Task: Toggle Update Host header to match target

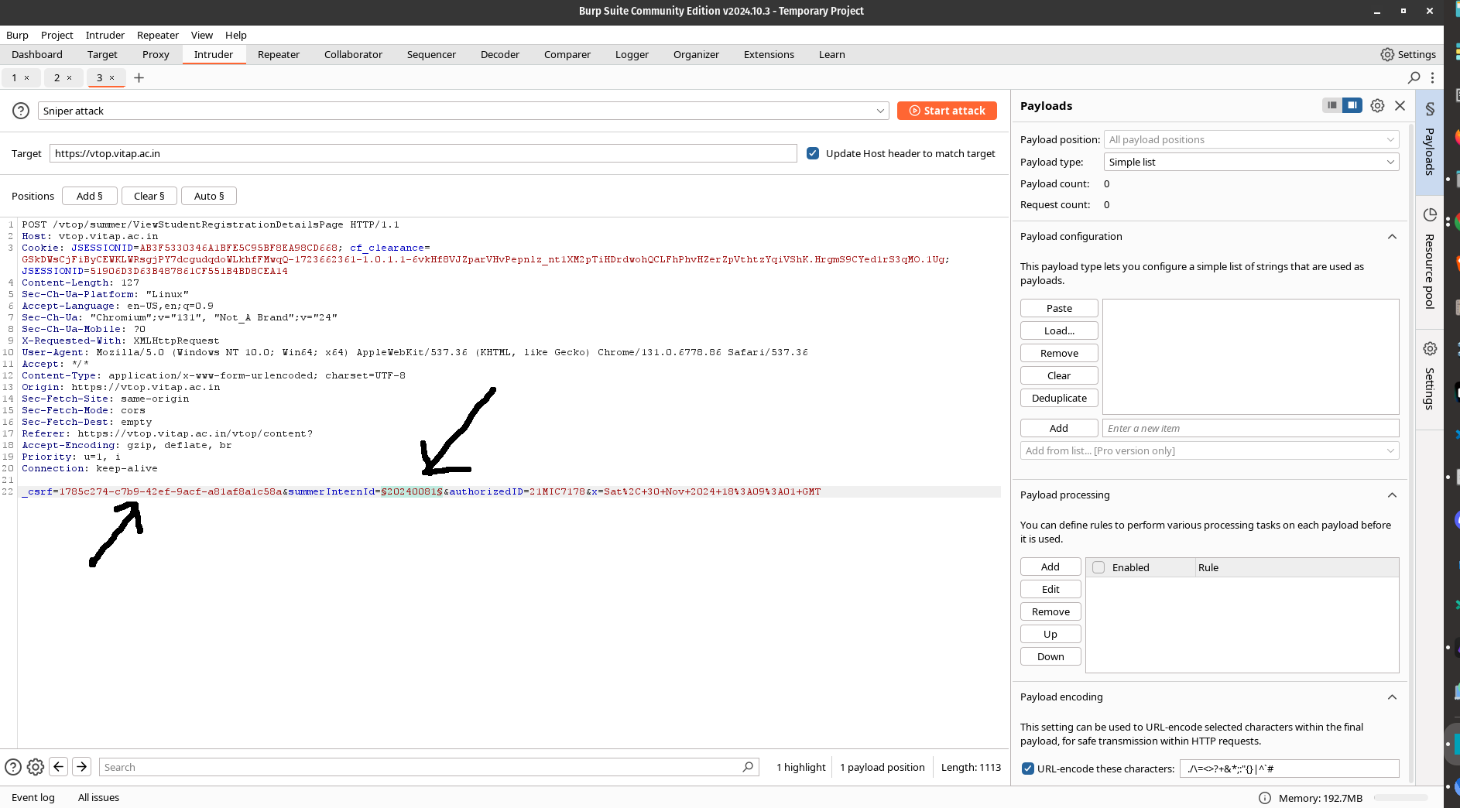Action: click(x=813, y=153)
